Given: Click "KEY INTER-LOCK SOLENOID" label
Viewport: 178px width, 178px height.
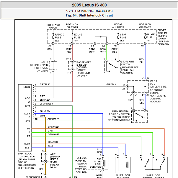Looking at the screenshot, I should [x=96, y=163].
